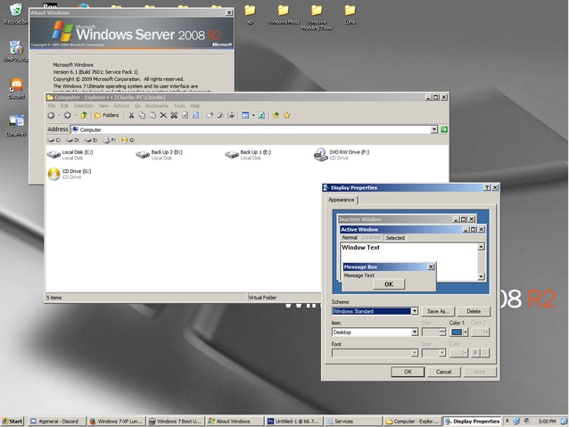This screenshot has width=569, height=427.
Task: Click the Start button on taskbar
Action: coord(12,421)
